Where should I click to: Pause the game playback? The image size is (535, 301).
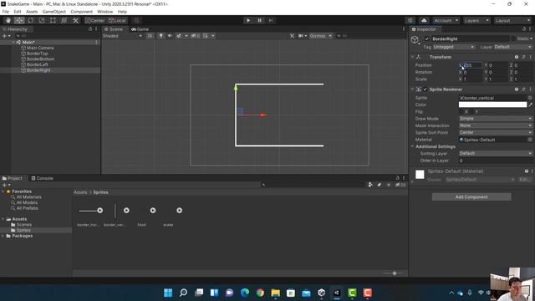259,20
